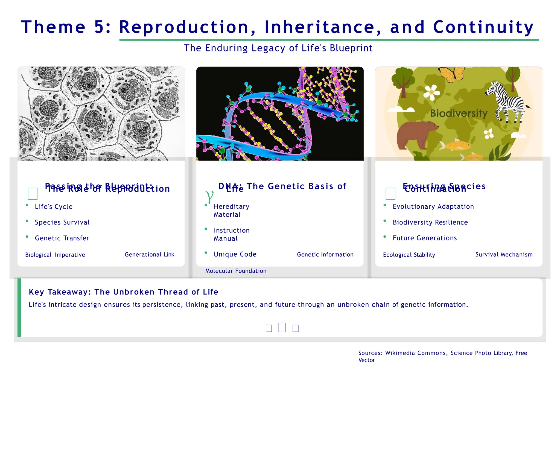Image resolution: width=560 pixels, height=457 pixels.
Task: Click the Ecological Stability tag
Action: [409, 255]
